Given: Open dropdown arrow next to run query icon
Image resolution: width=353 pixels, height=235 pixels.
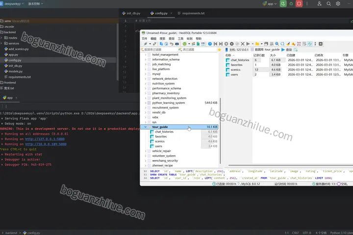Looking at the screenshot, I should click(252, 44).
